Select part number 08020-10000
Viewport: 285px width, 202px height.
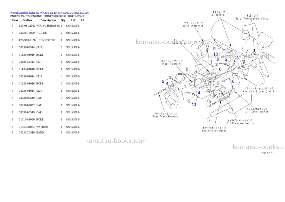point(26,33)
